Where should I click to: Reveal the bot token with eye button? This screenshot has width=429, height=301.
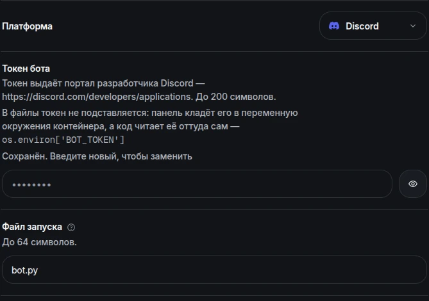tap(413, 184)
